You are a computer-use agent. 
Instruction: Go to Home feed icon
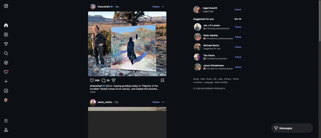[6, 25]
